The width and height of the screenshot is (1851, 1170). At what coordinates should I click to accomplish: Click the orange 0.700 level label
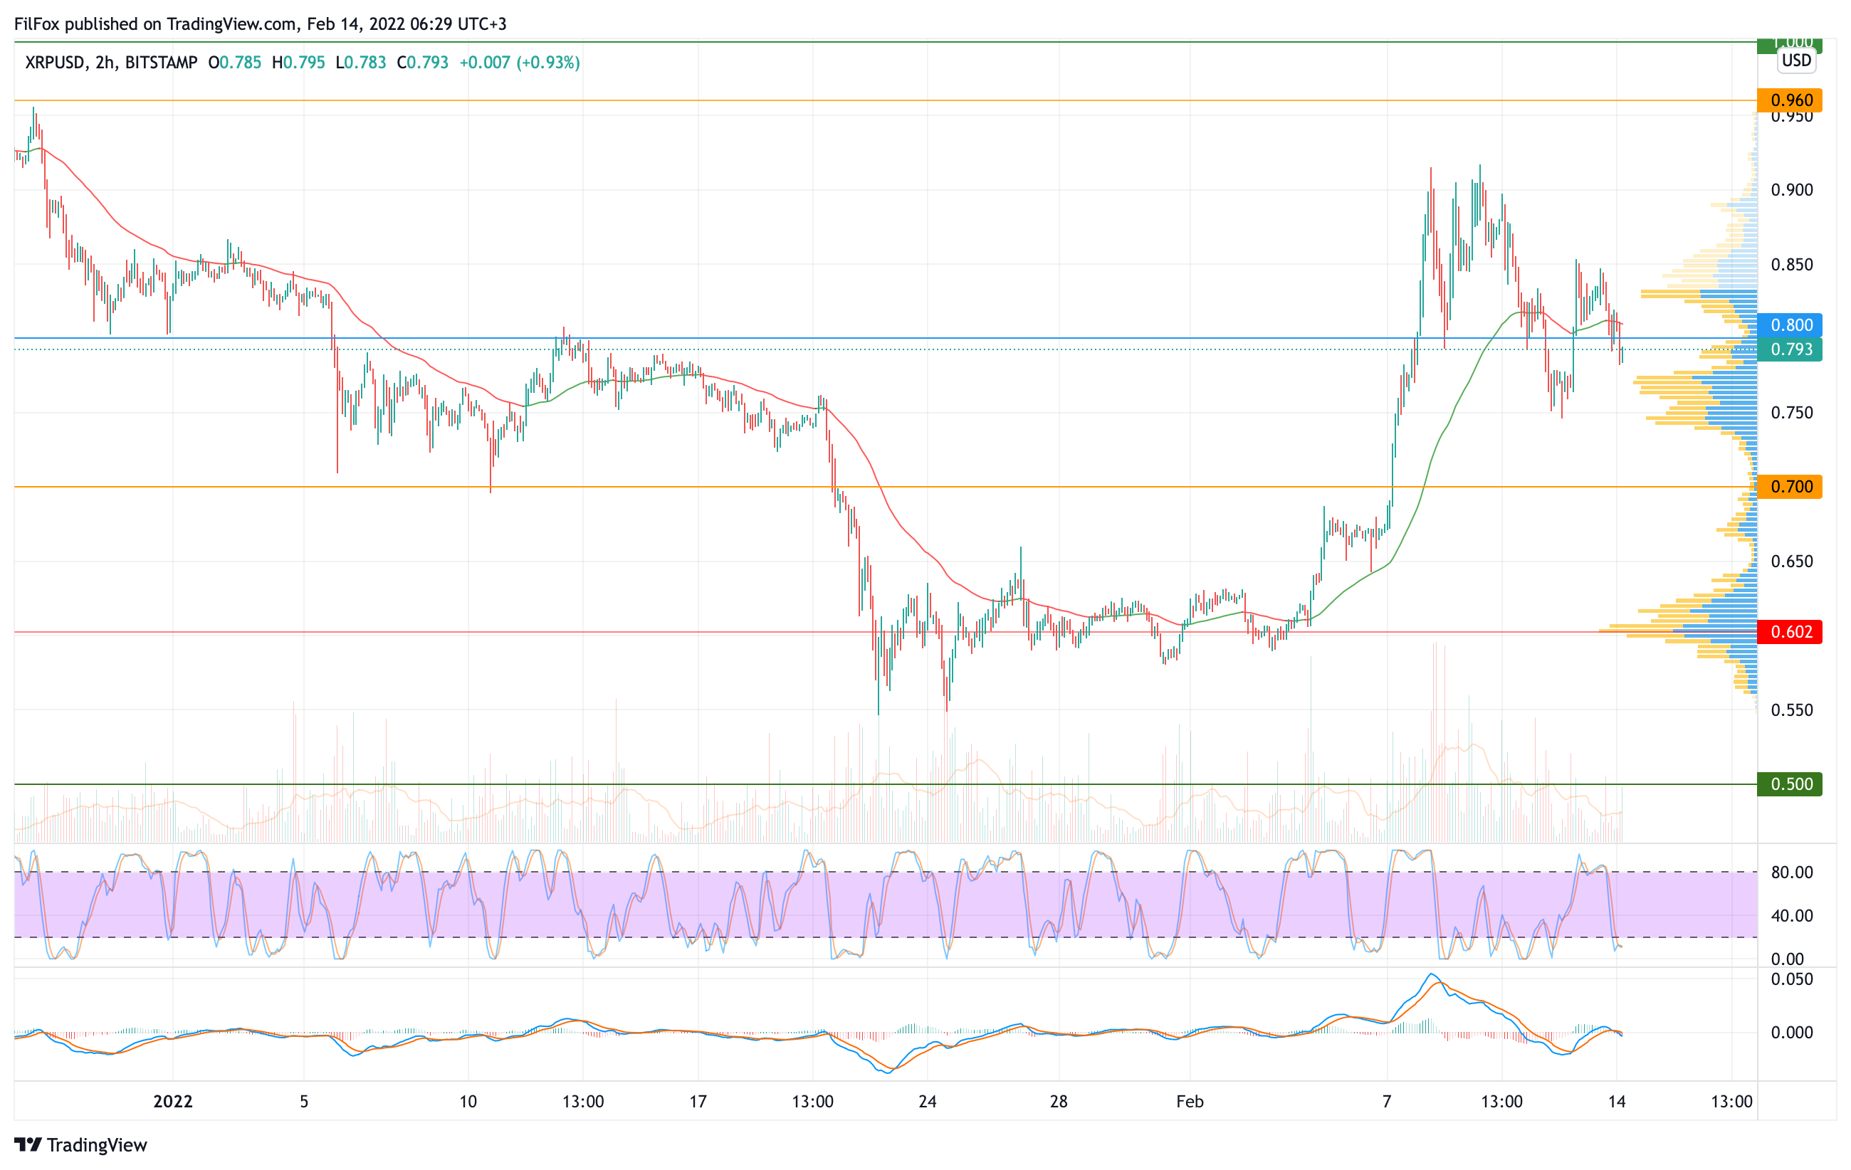(x=1790, y=486)
